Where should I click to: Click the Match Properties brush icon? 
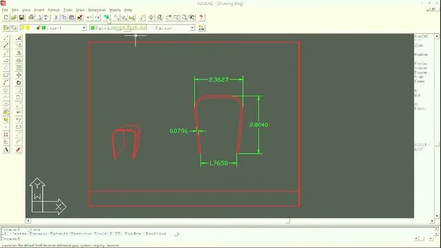pos(80,18)
